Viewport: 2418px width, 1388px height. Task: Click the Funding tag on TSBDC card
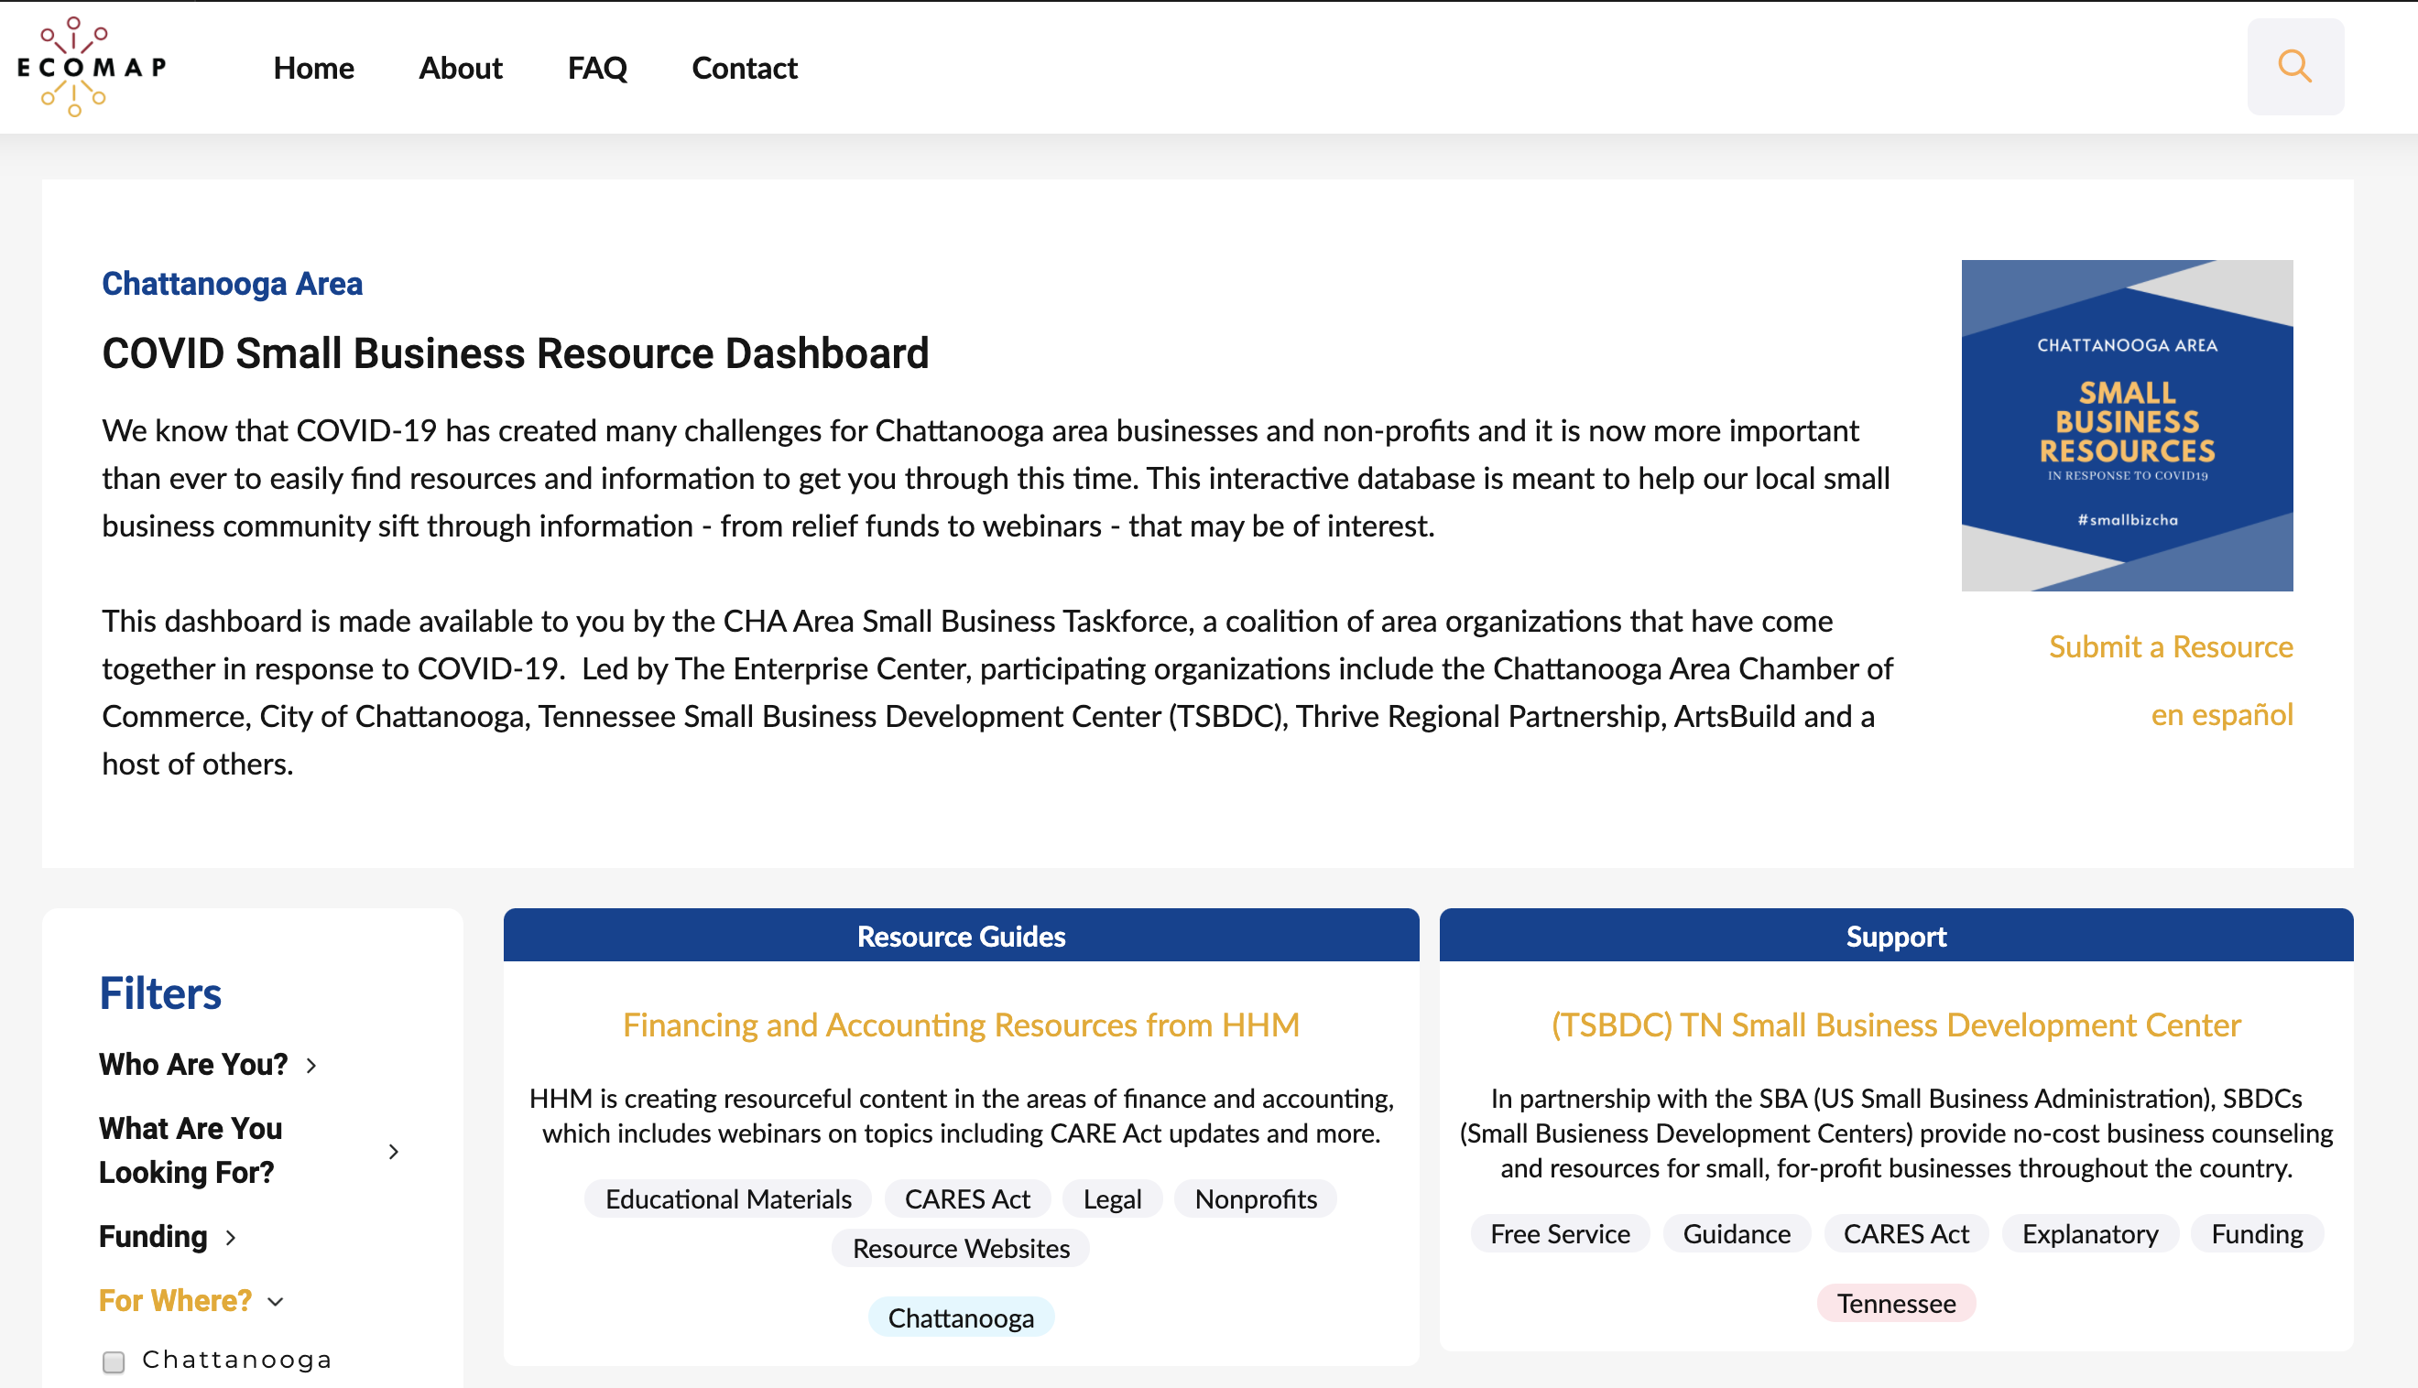point(2256,1233)
